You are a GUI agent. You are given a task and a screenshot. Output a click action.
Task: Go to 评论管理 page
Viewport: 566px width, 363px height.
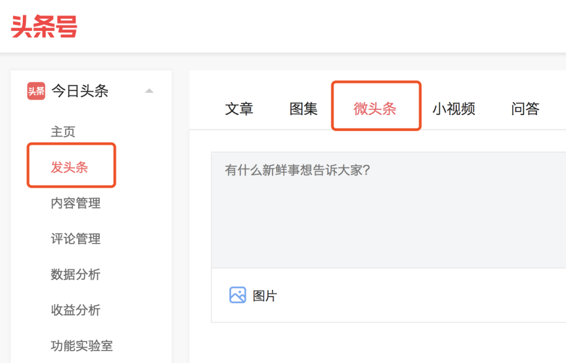point(75,239)
